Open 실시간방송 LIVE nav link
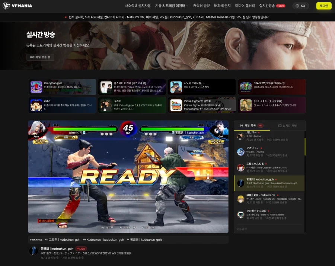The image size is (335, 266). (272, 6)
